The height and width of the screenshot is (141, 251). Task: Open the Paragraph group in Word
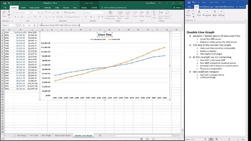[207, 13]
